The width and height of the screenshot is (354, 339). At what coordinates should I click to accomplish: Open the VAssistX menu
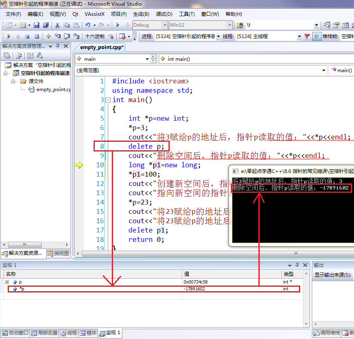[95, 14]
